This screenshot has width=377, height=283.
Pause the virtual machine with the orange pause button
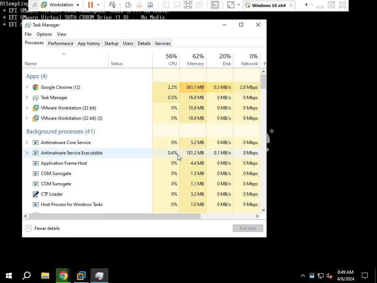(x=91, y=5)
